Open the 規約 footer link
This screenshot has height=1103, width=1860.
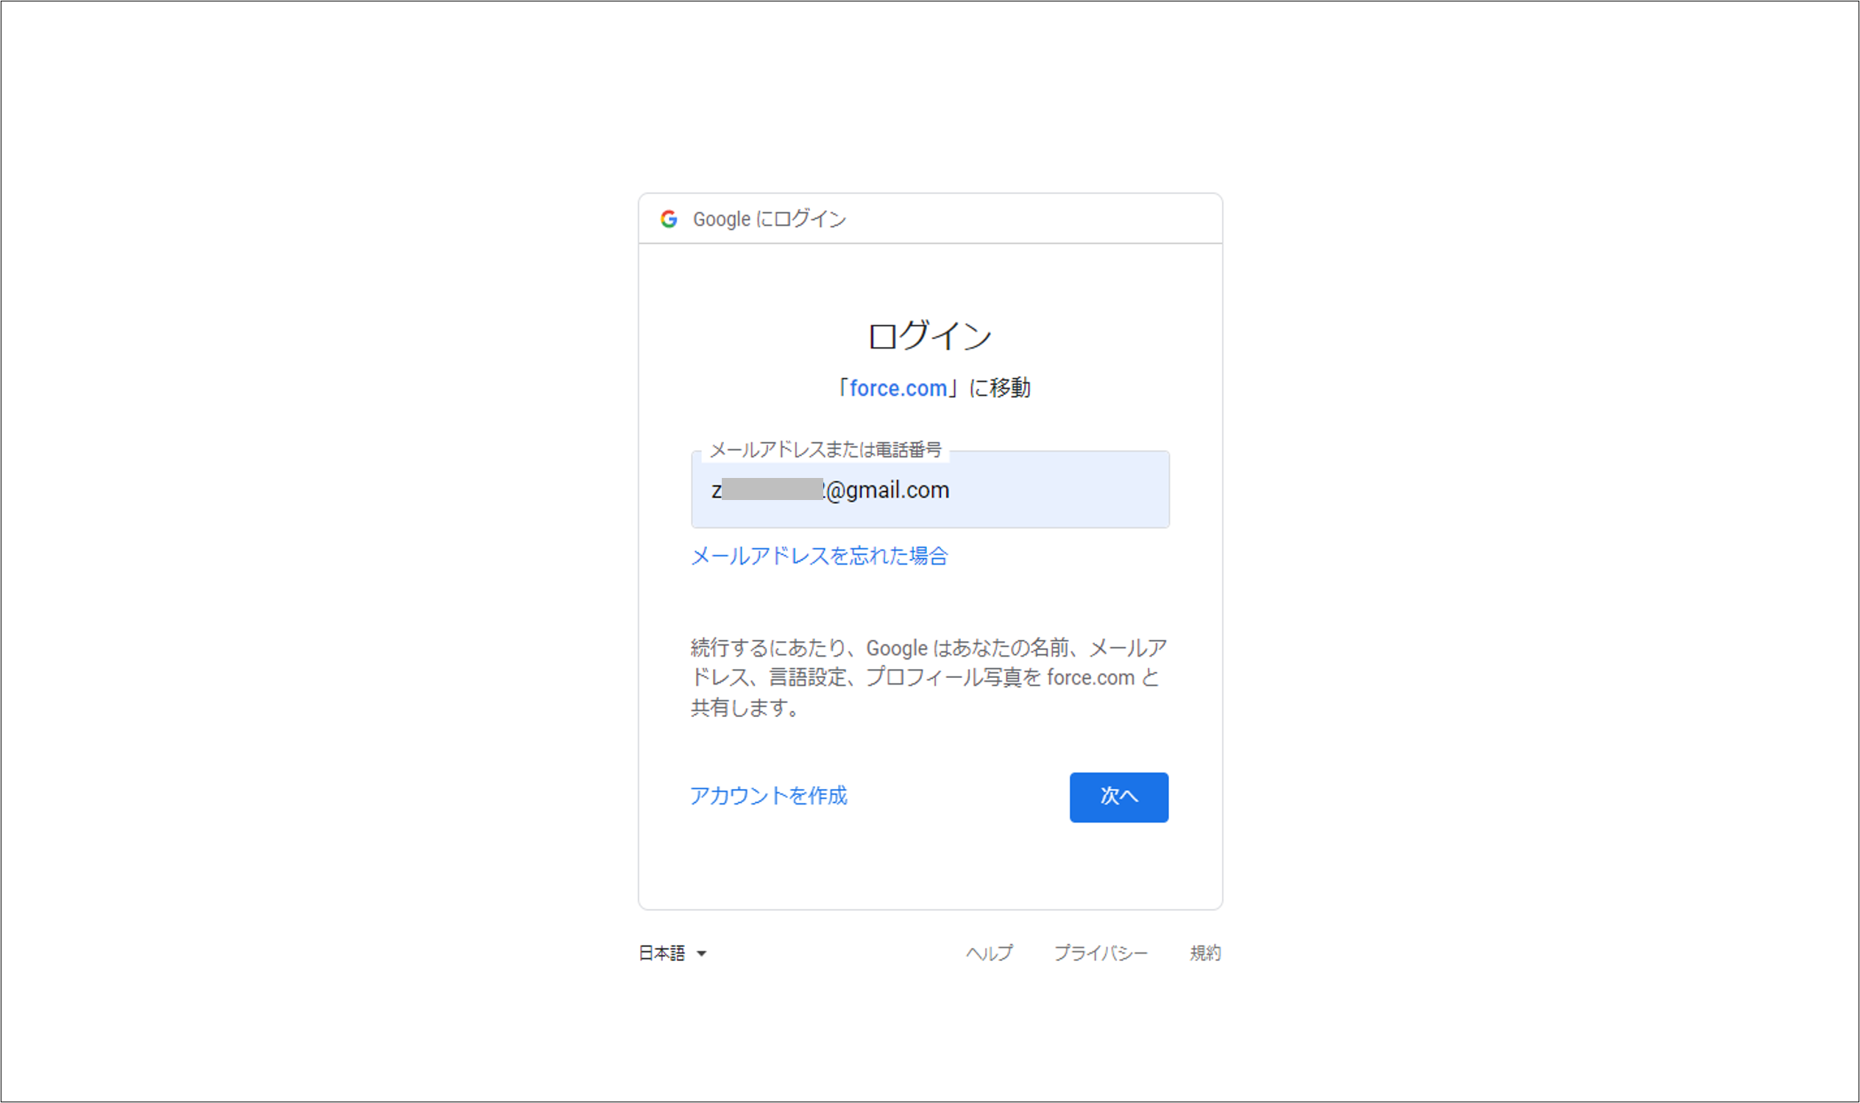coord(1204,953)
